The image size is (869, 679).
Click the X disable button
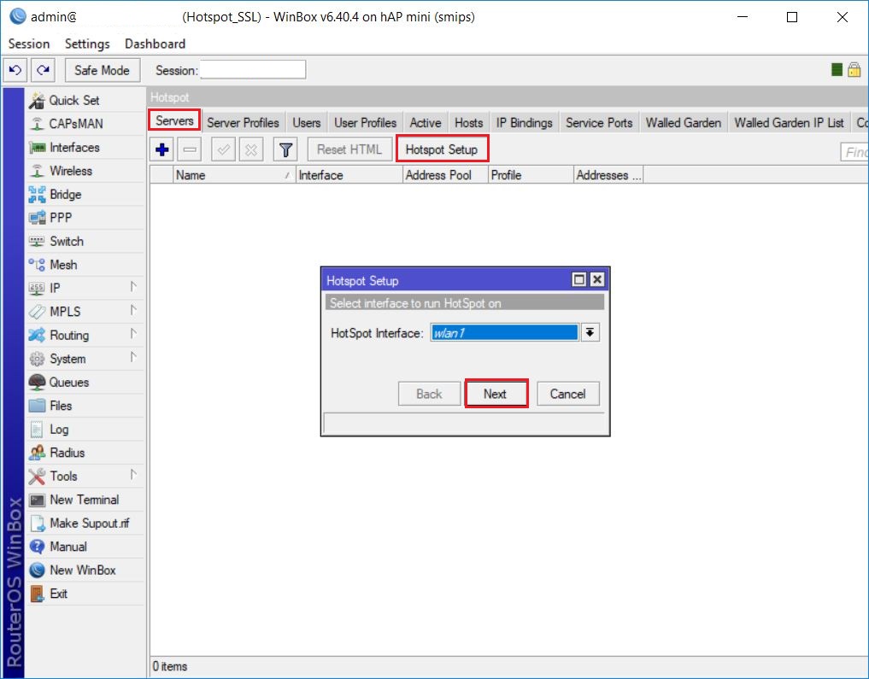[x=251, y=149]
